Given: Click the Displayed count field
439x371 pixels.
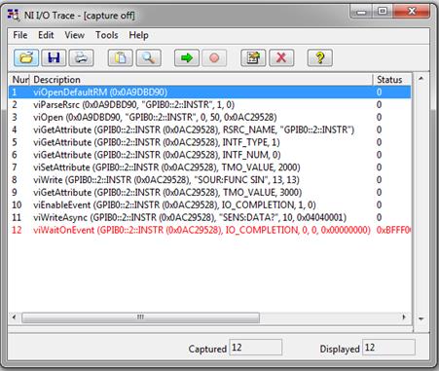Looking at the screenshot, I should click(x=388, y=348).
